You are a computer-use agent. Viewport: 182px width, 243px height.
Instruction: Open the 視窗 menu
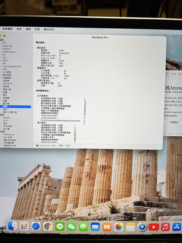coord(37,29)
